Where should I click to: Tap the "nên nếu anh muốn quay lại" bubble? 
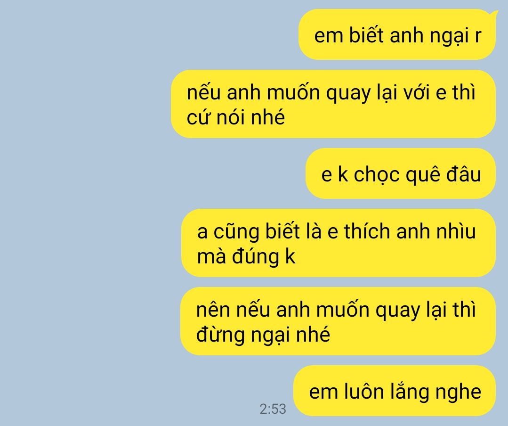tap(338, 321)
